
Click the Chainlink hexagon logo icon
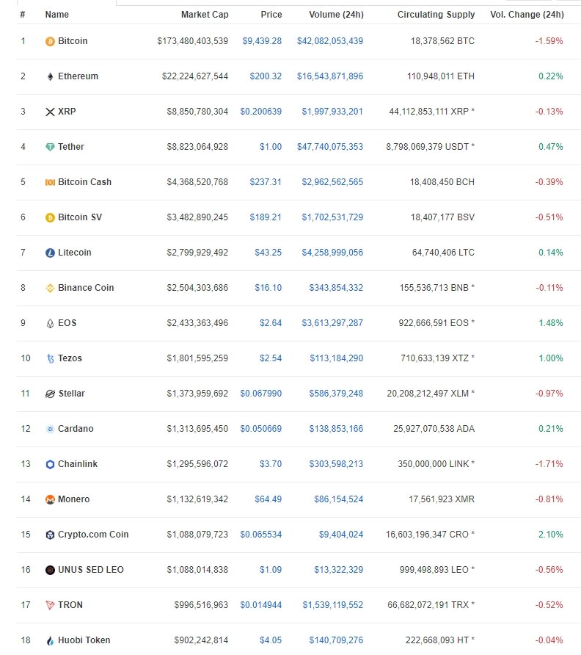[50, 464]
